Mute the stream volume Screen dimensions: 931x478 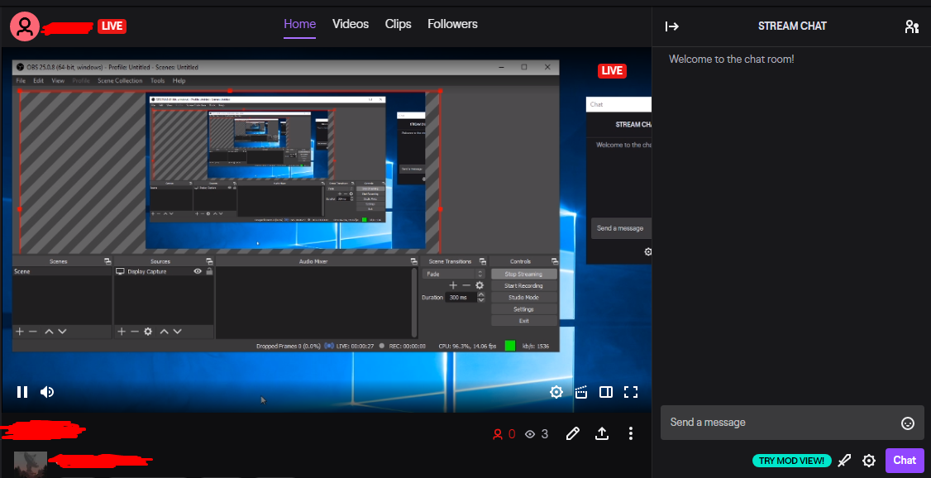[x=47, y=392]
